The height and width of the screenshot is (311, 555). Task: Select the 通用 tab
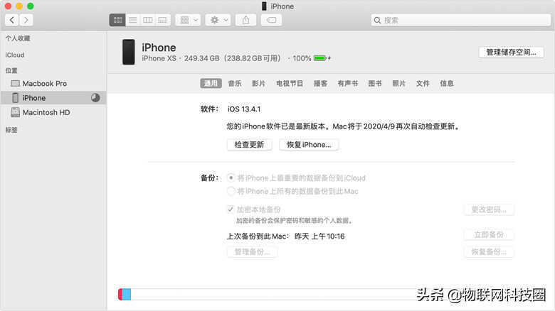(211, 83)
